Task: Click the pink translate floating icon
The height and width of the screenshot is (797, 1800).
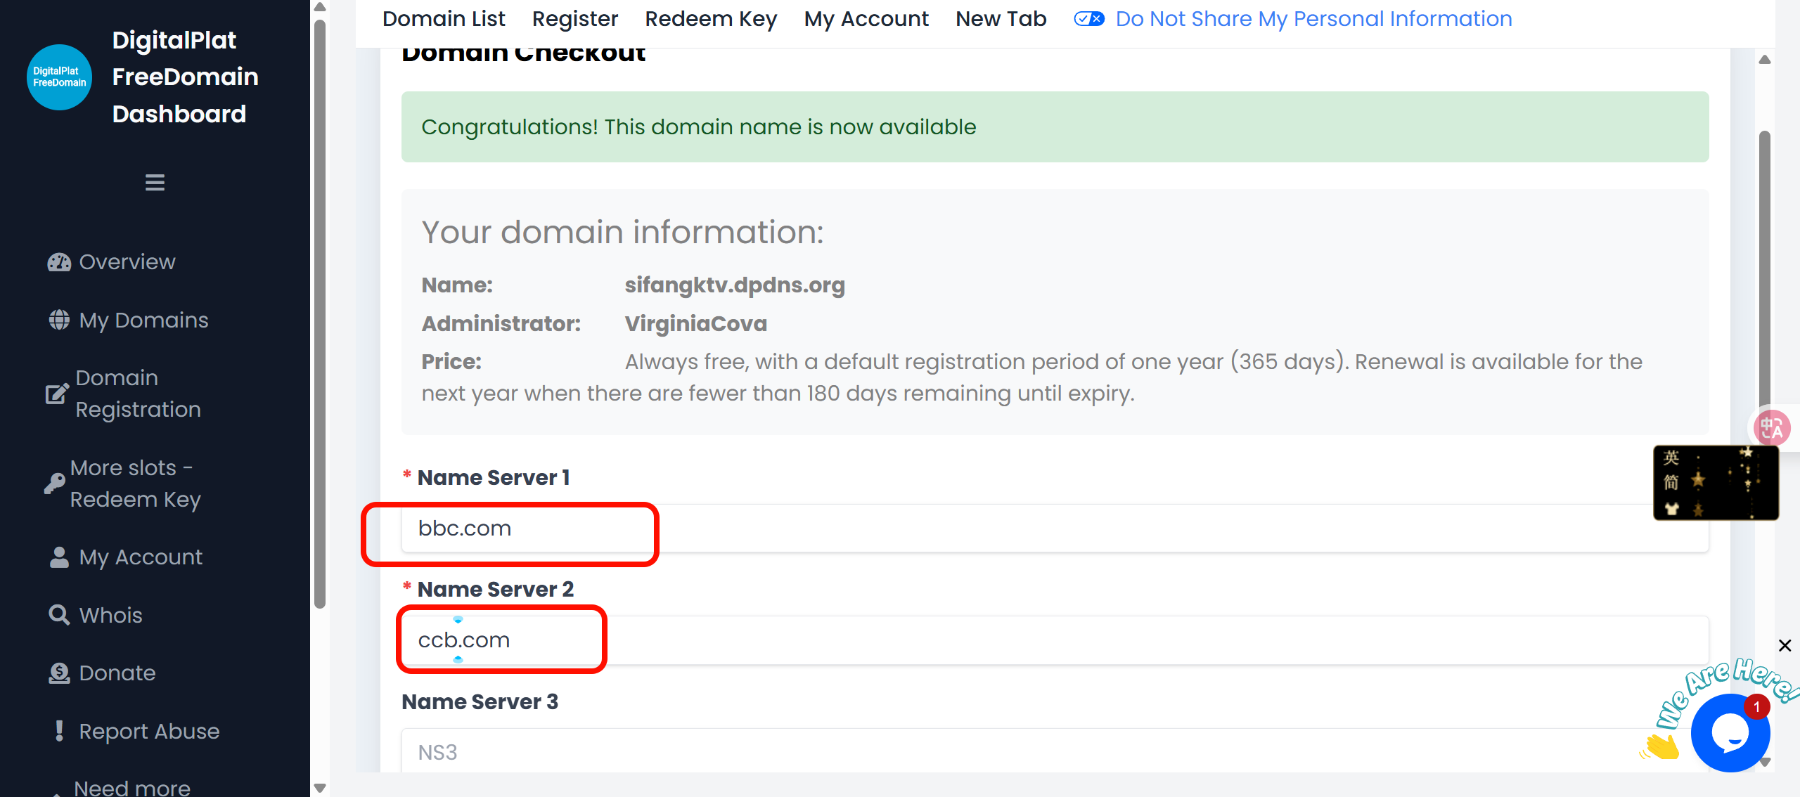Action: tap(1771, 427)
